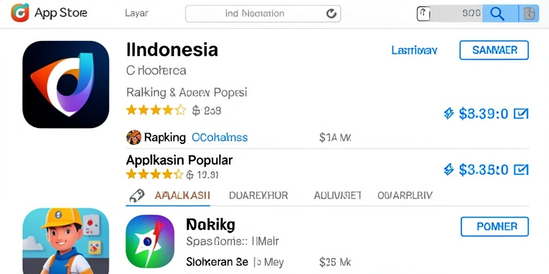The image size is (549, 274).
Task: Click the share icon left of search box
Action: tap(424, 13)
